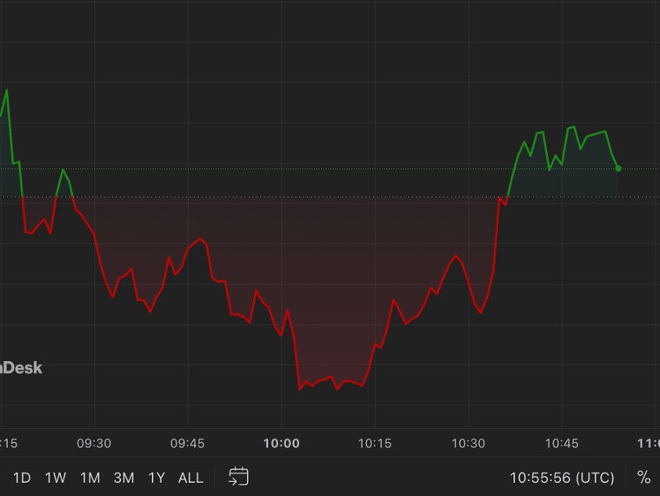This screenshot has height=496, width=660.
Task: Click the Desk watermark logo on chart
Action: pos(21,368)
